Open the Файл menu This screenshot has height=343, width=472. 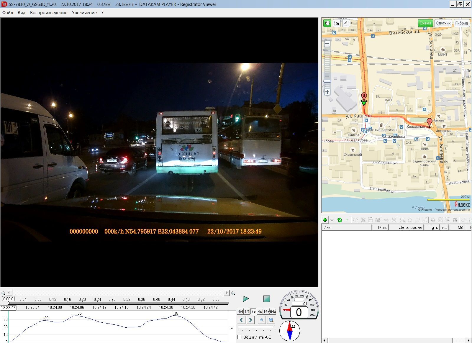8,13
